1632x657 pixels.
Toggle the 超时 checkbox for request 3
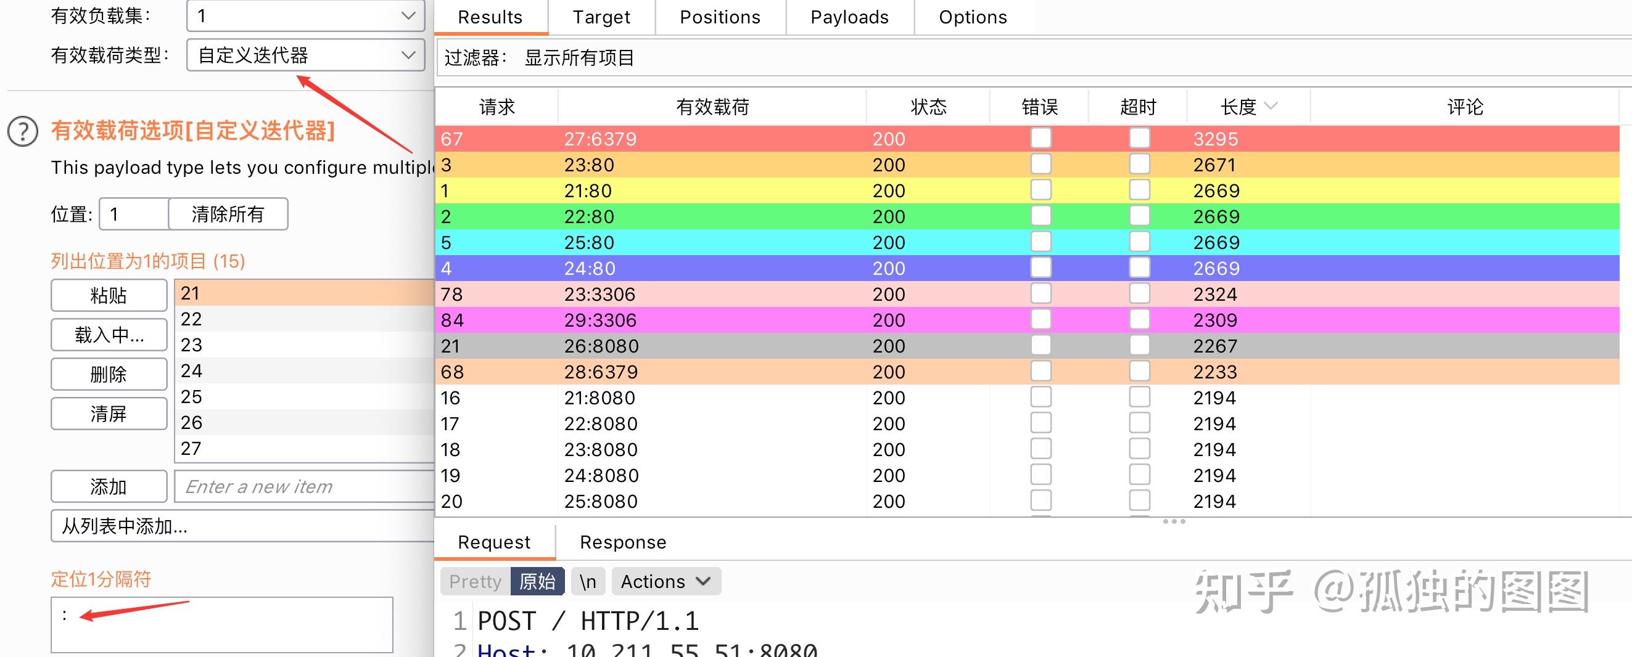click(x=1139, y=163)
